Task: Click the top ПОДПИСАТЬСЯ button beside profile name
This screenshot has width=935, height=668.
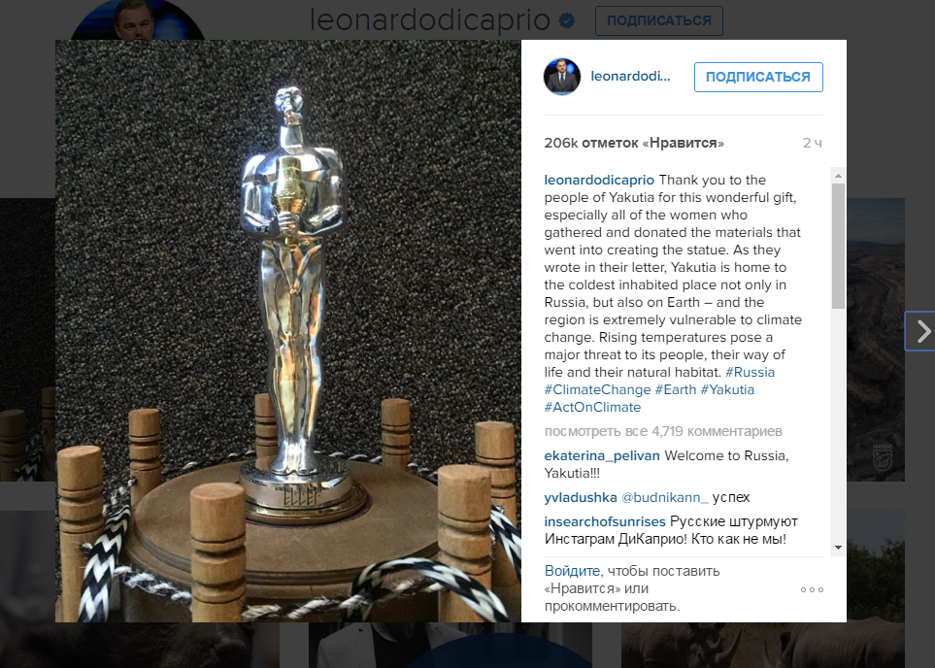Action: pyautogui.click(x=659, y=21)
